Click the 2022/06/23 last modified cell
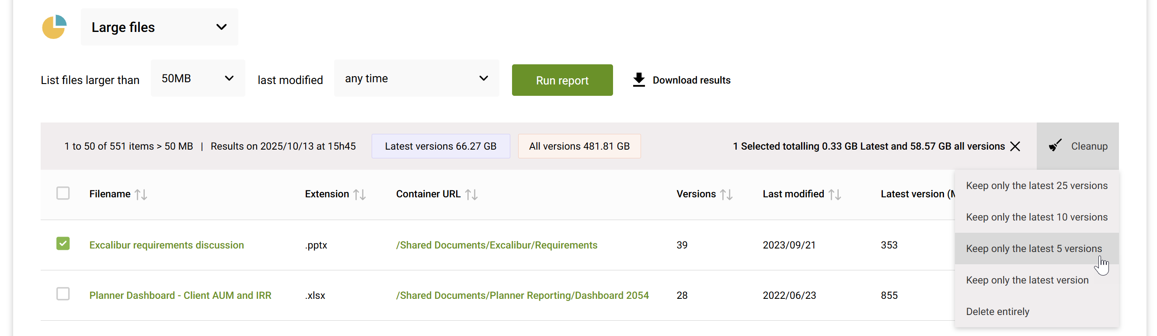Image resolution: width=1157 pixels, height=336 pixels. coord(789,296)
